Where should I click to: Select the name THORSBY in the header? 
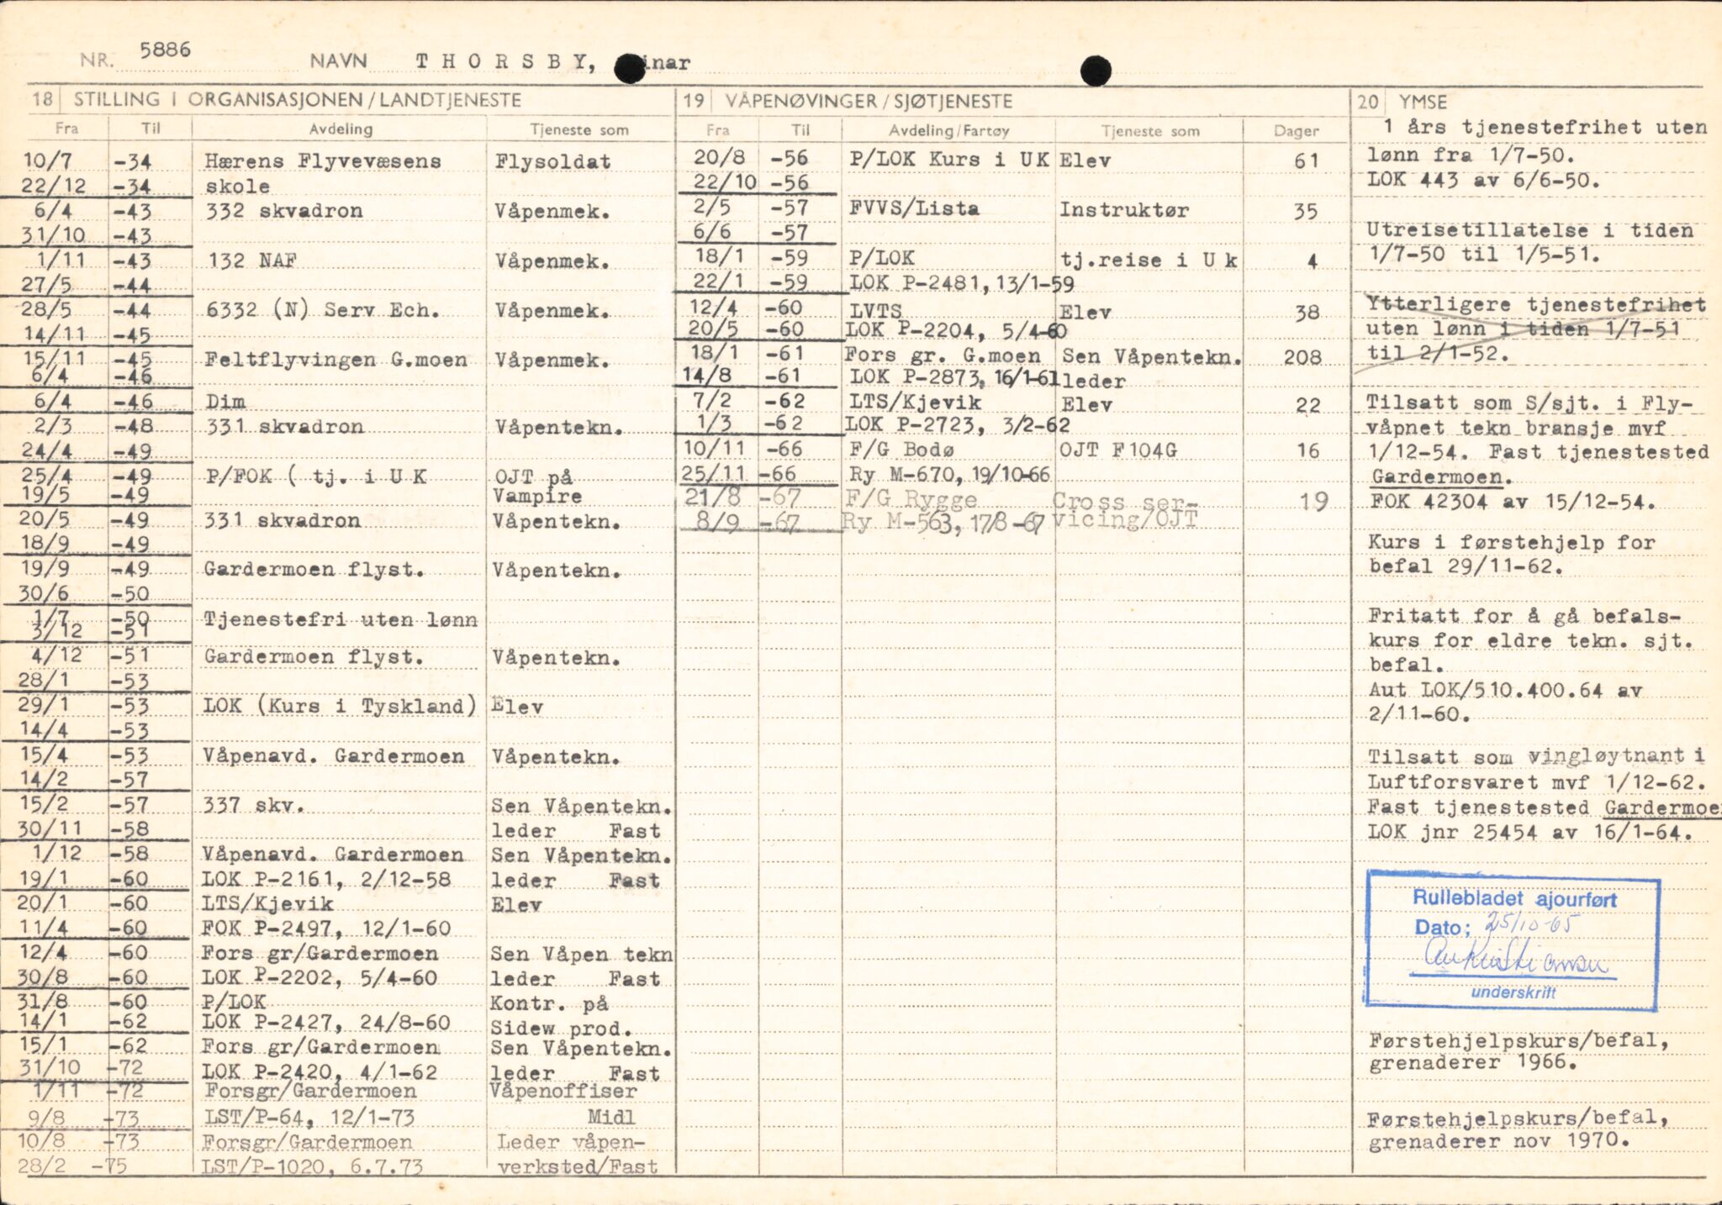(x=506, y=61)
